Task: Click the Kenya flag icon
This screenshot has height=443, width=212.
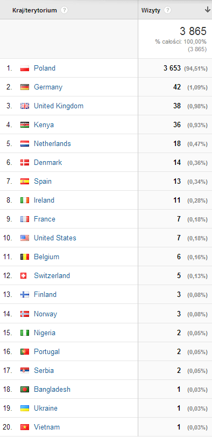Action: click(x=25, y=125)
